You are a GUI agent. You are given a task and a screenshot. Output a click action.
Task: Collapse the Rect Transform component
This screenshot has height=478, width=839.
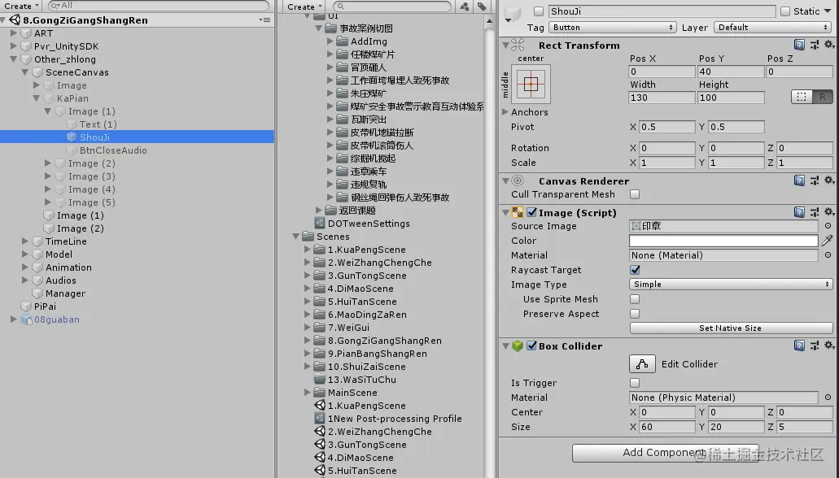[x=505, y=46]
